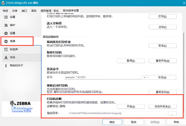
Task: Click the 暂停(P) pause printer button
Action: 131,61
